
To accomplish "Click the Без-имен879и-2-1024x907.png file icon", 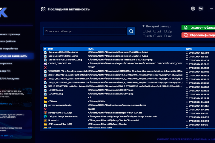I will [45, 60].
